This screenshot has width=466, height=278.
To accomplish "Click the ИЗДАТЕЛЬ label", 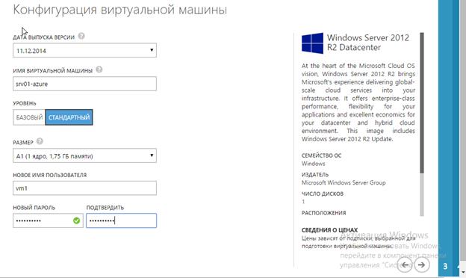I will tap(315, 175).
